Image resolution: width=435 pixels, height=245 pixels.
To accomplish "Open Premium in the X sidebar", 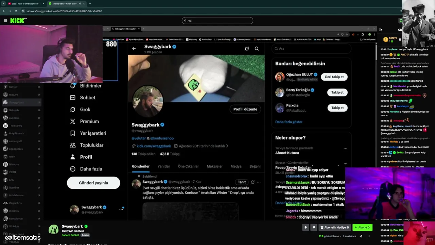I will pyautogui.click(x=84, y=121).
